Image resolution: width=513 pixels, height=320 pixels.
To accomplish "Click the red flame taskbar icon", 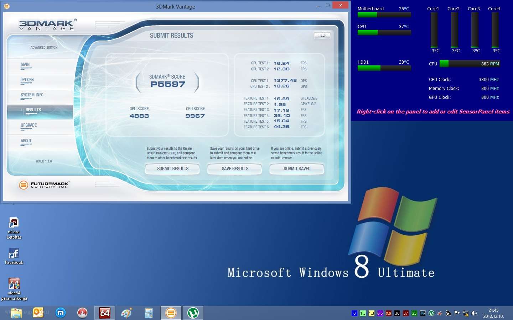I will tap(82, 313).
